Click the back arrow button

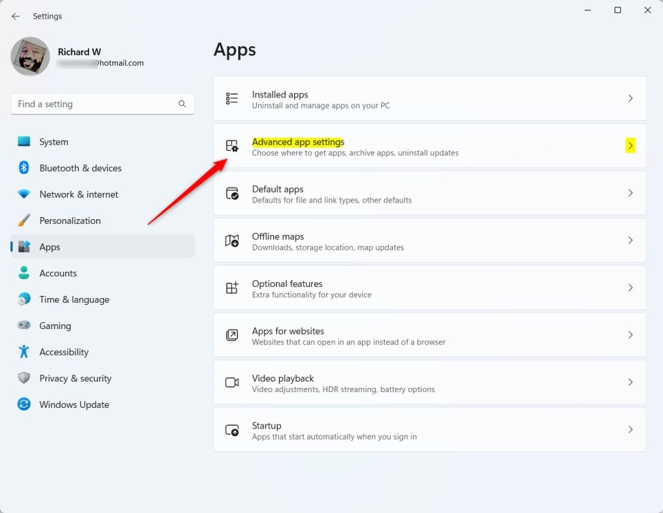click(15, 16)
